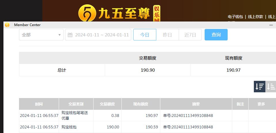Click the 现有额度 table column header
Image resolution: width=276 pixels, height=133 pixels.
click(141, 104)
